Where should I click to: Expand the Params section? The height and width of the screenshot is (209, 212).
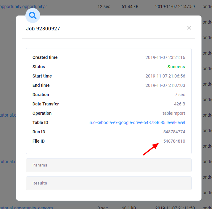tap(109, 165)
